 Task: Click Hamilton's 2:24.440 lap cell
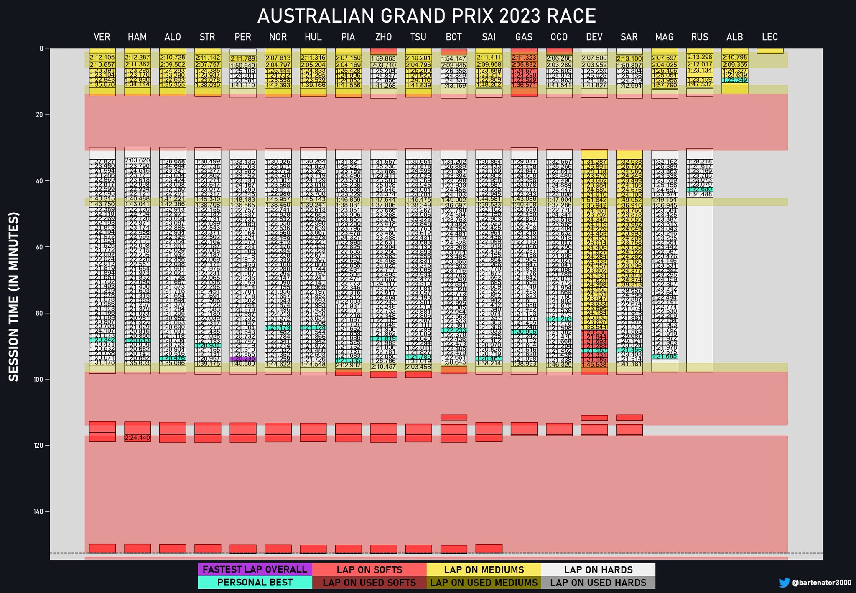click(x=137, y=438)
